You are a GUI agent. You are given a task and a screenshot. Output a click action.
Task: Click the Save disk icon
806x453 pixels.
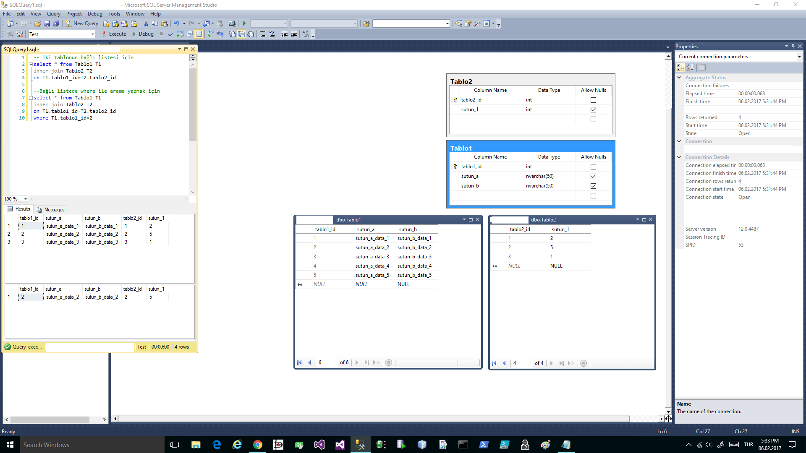(47, 23)
